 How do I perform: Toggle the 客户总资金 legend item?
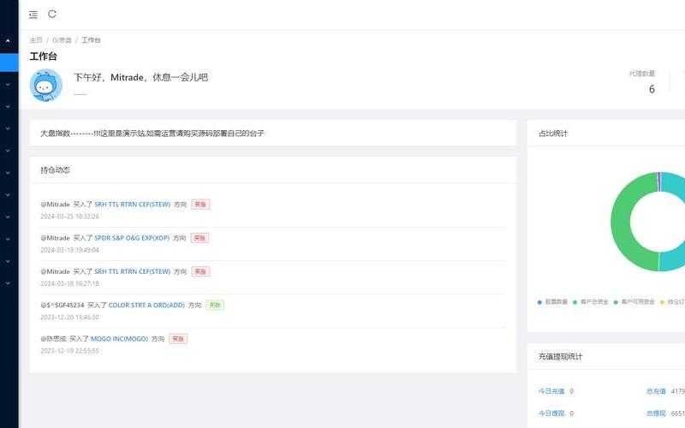pyautogui.click(x=591, y=302)
